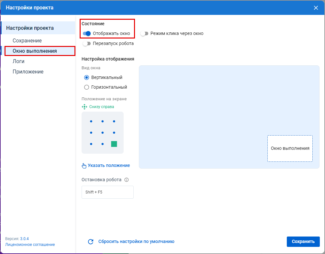
Task: Close the Настройки проекта dialog
Action: point(316,8)
